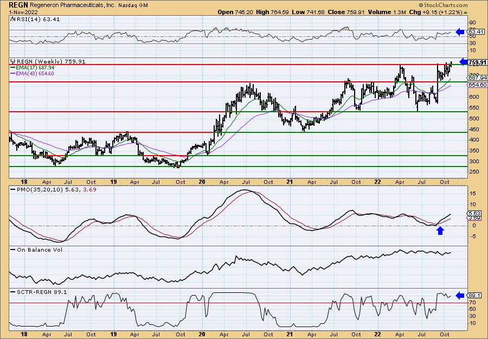Image resolution: width=488 pixels, height=339 pixels.
Task: Open the StockCharts.com copyright link
Action: coord(443,5)
